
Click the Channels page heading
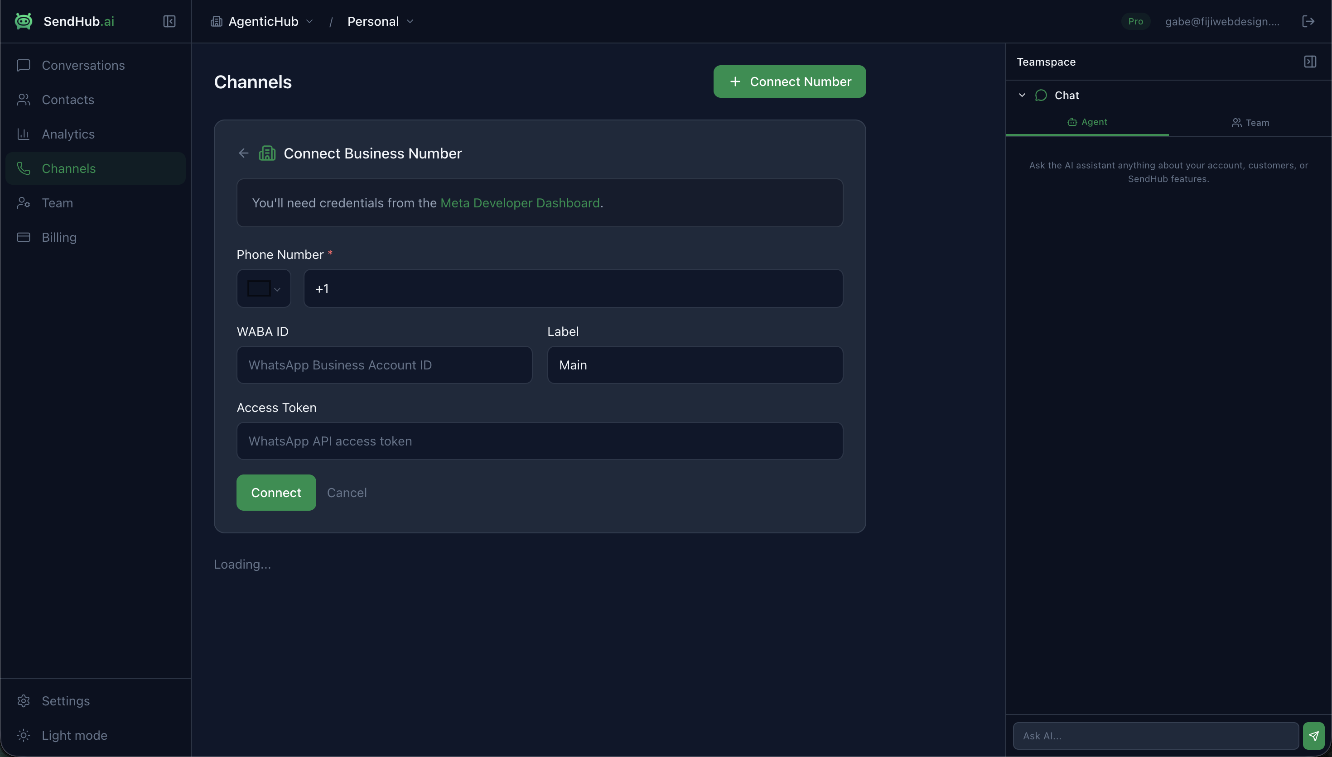[x=253, y=81]
